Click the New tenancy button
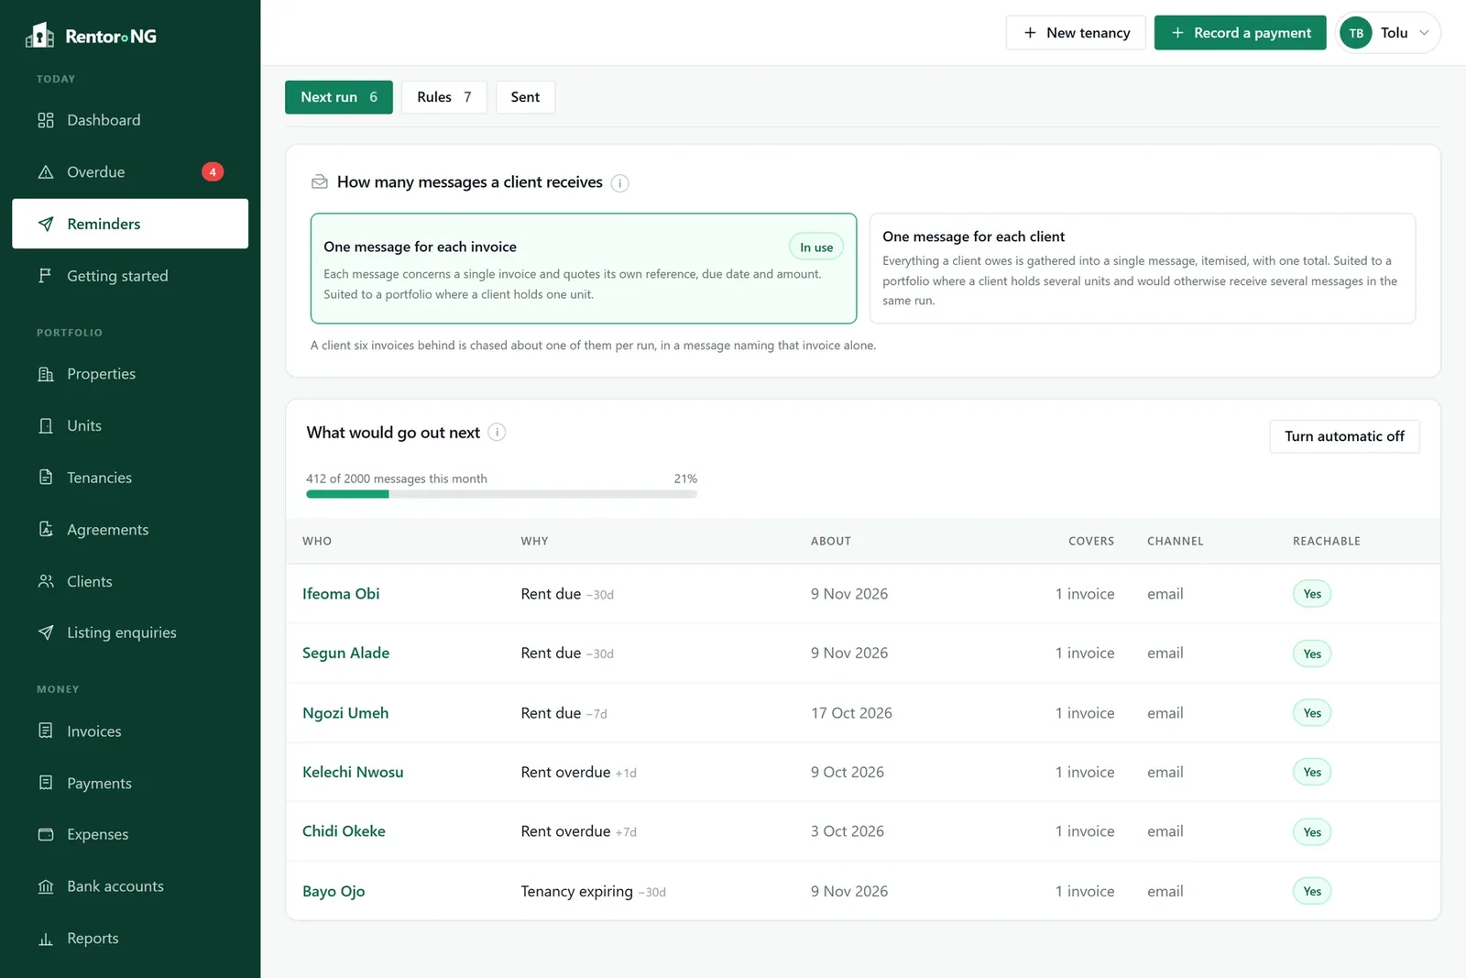 click(1076, 33)
